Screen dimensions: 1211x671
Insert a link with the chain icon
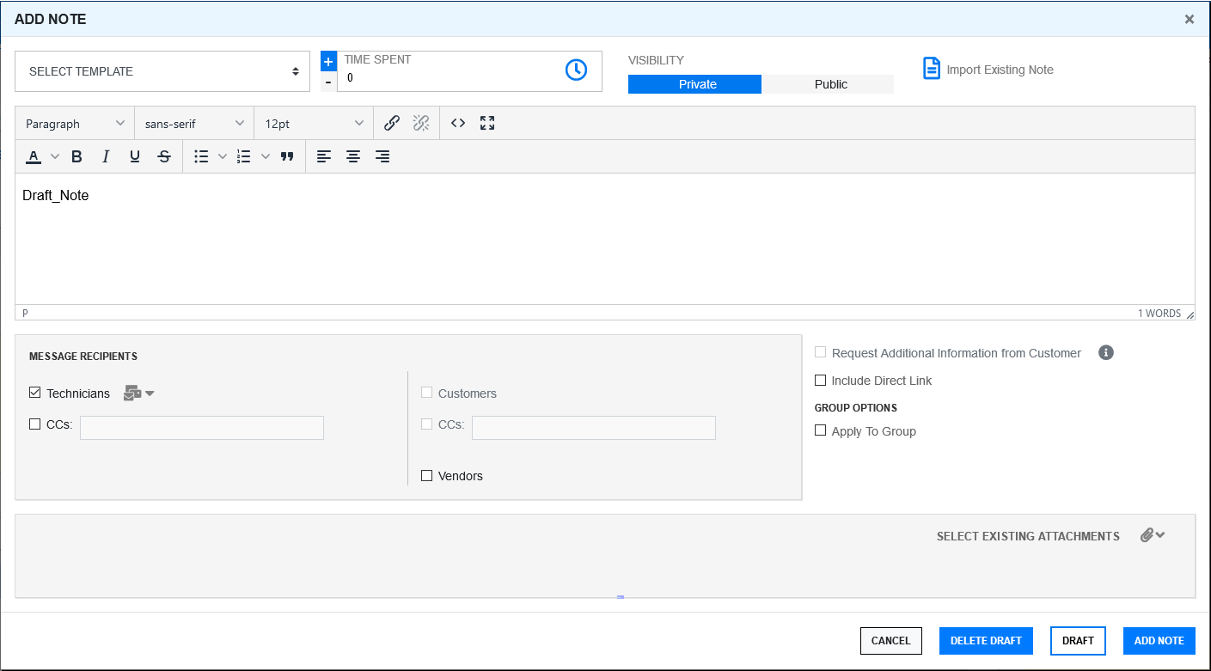392,123
